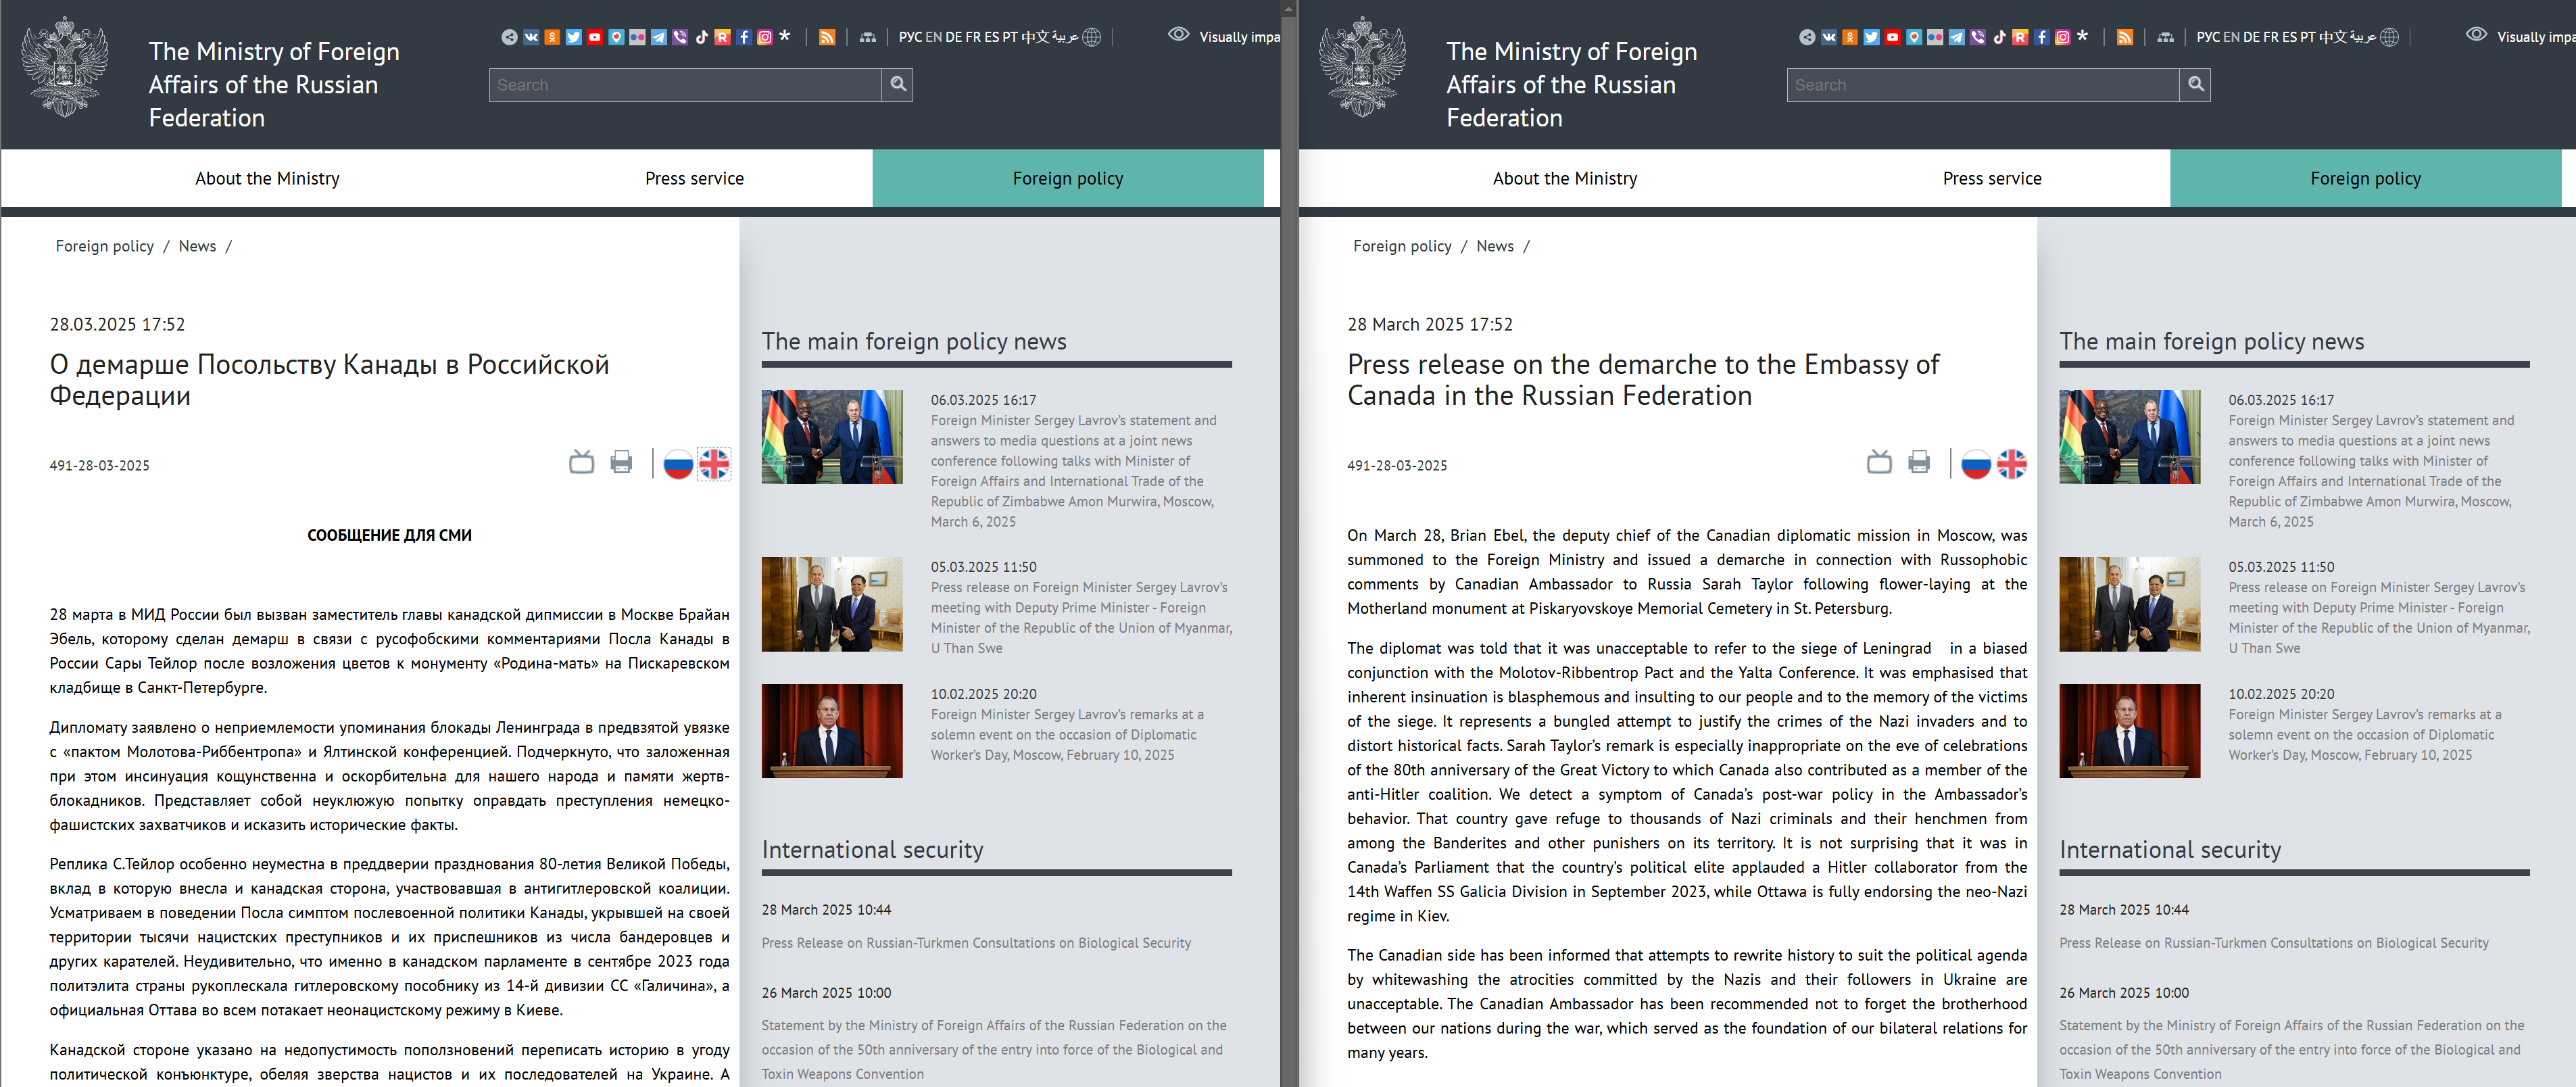Switch to DE language in the right window
The image size is (2576, 1087).
[x=2252, y=37]
